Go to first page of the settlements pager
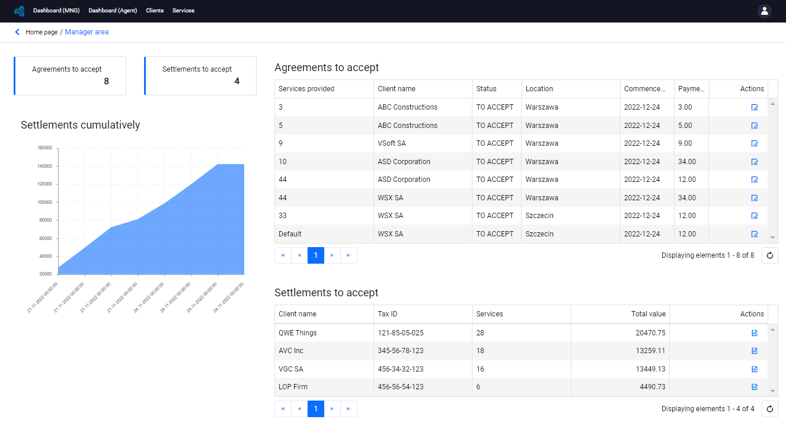The image size is (786, 429). pos(283,409)
